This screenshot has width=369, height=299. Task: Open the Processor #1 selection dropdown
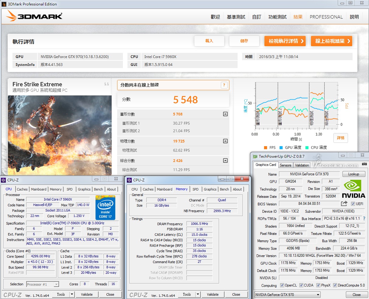pos(43,284)
